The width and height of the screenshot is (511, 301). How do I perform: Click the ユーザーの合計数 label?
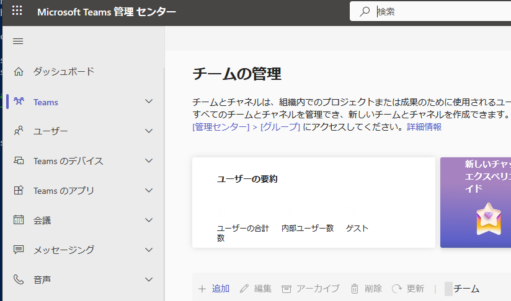click(243, 233)
